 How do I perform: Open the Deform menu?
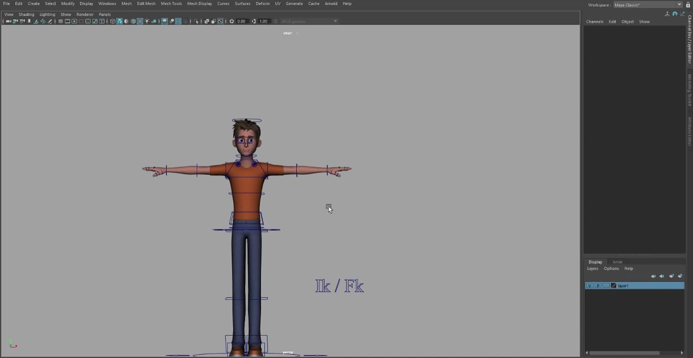click(262, 4)
